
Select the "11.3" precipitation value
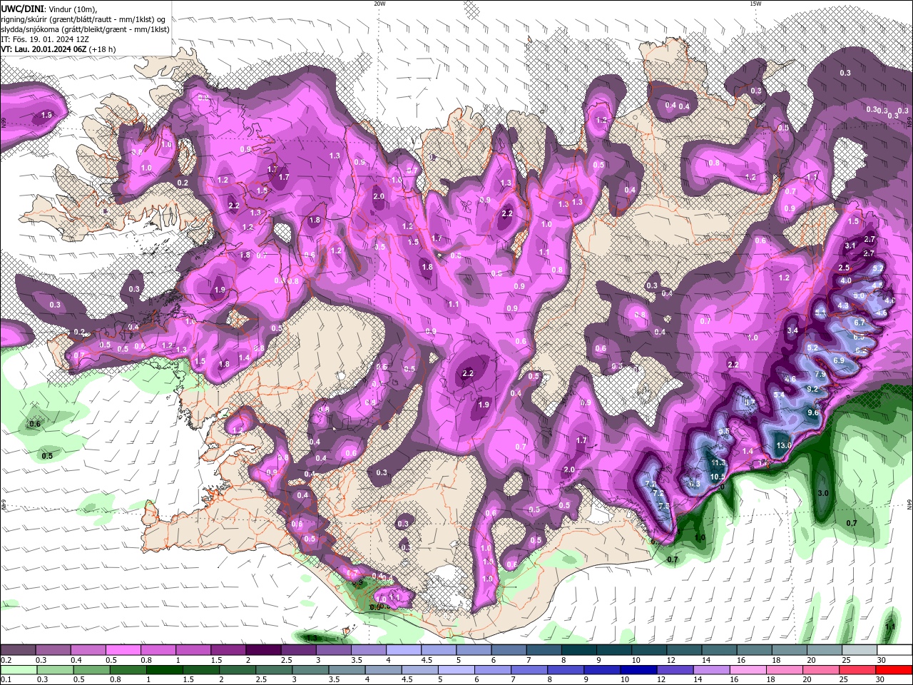coord(718,463)
